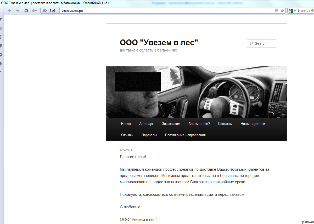Open the History clock panel in sidebar
The height and width of the screenshot is (224, 314).
pyautogui.click(x=1, y=64)
